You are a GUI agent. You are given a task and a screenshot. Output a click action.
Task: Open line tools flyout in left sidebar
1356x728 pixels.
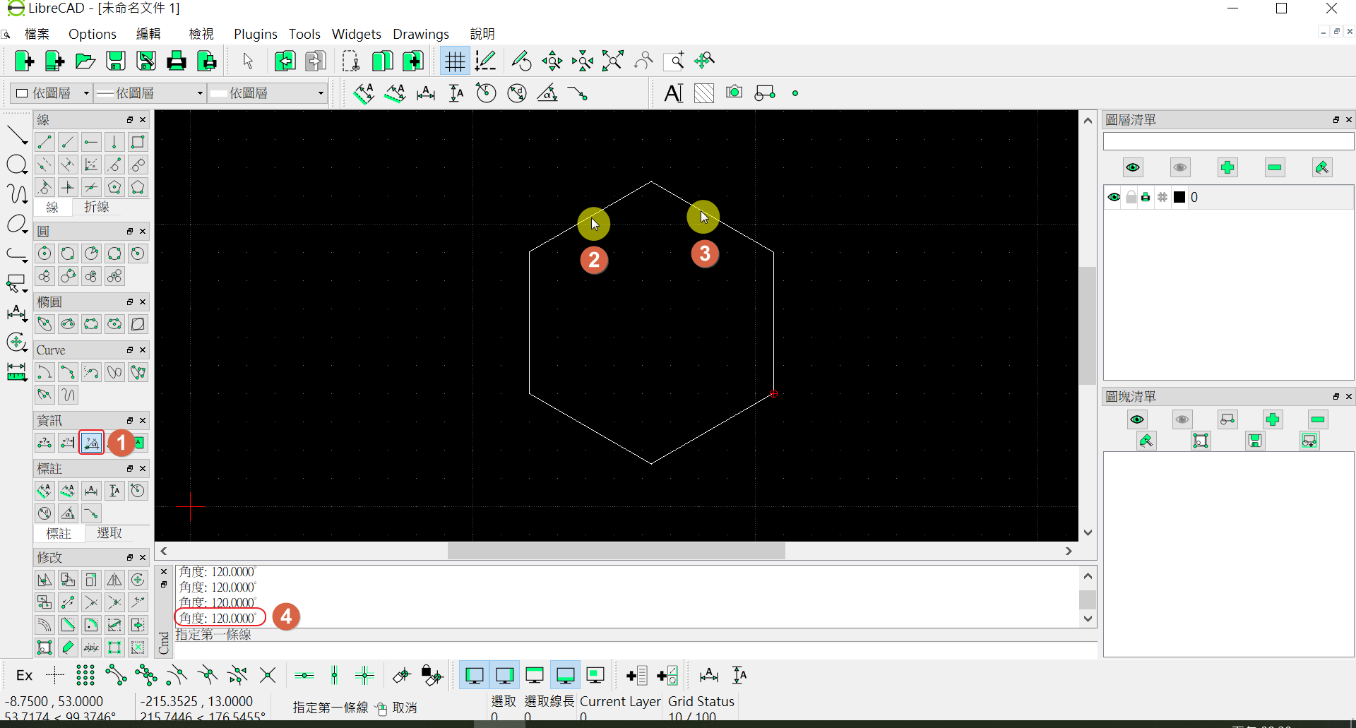(x=16, y=135)
